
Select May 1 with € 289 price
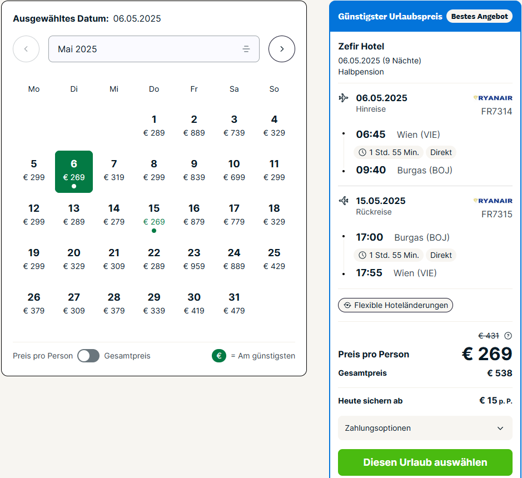tap(154, 126)
